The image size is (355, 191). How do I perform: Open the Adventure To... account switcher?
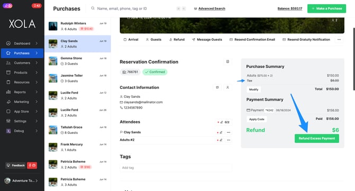(x=21, y=180)
